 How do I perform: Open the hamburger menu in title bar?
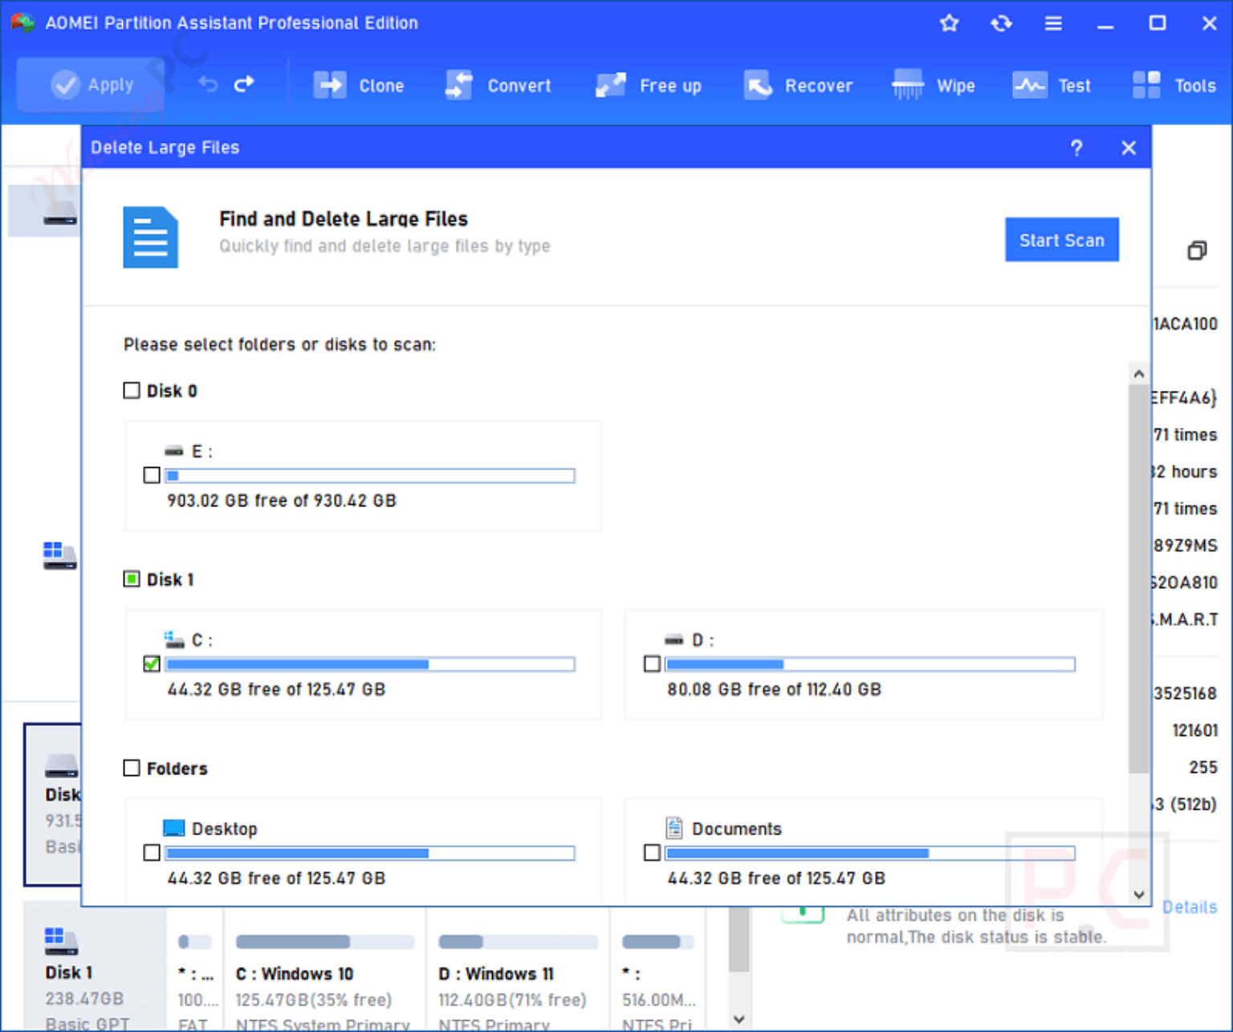click(1053, 23)
